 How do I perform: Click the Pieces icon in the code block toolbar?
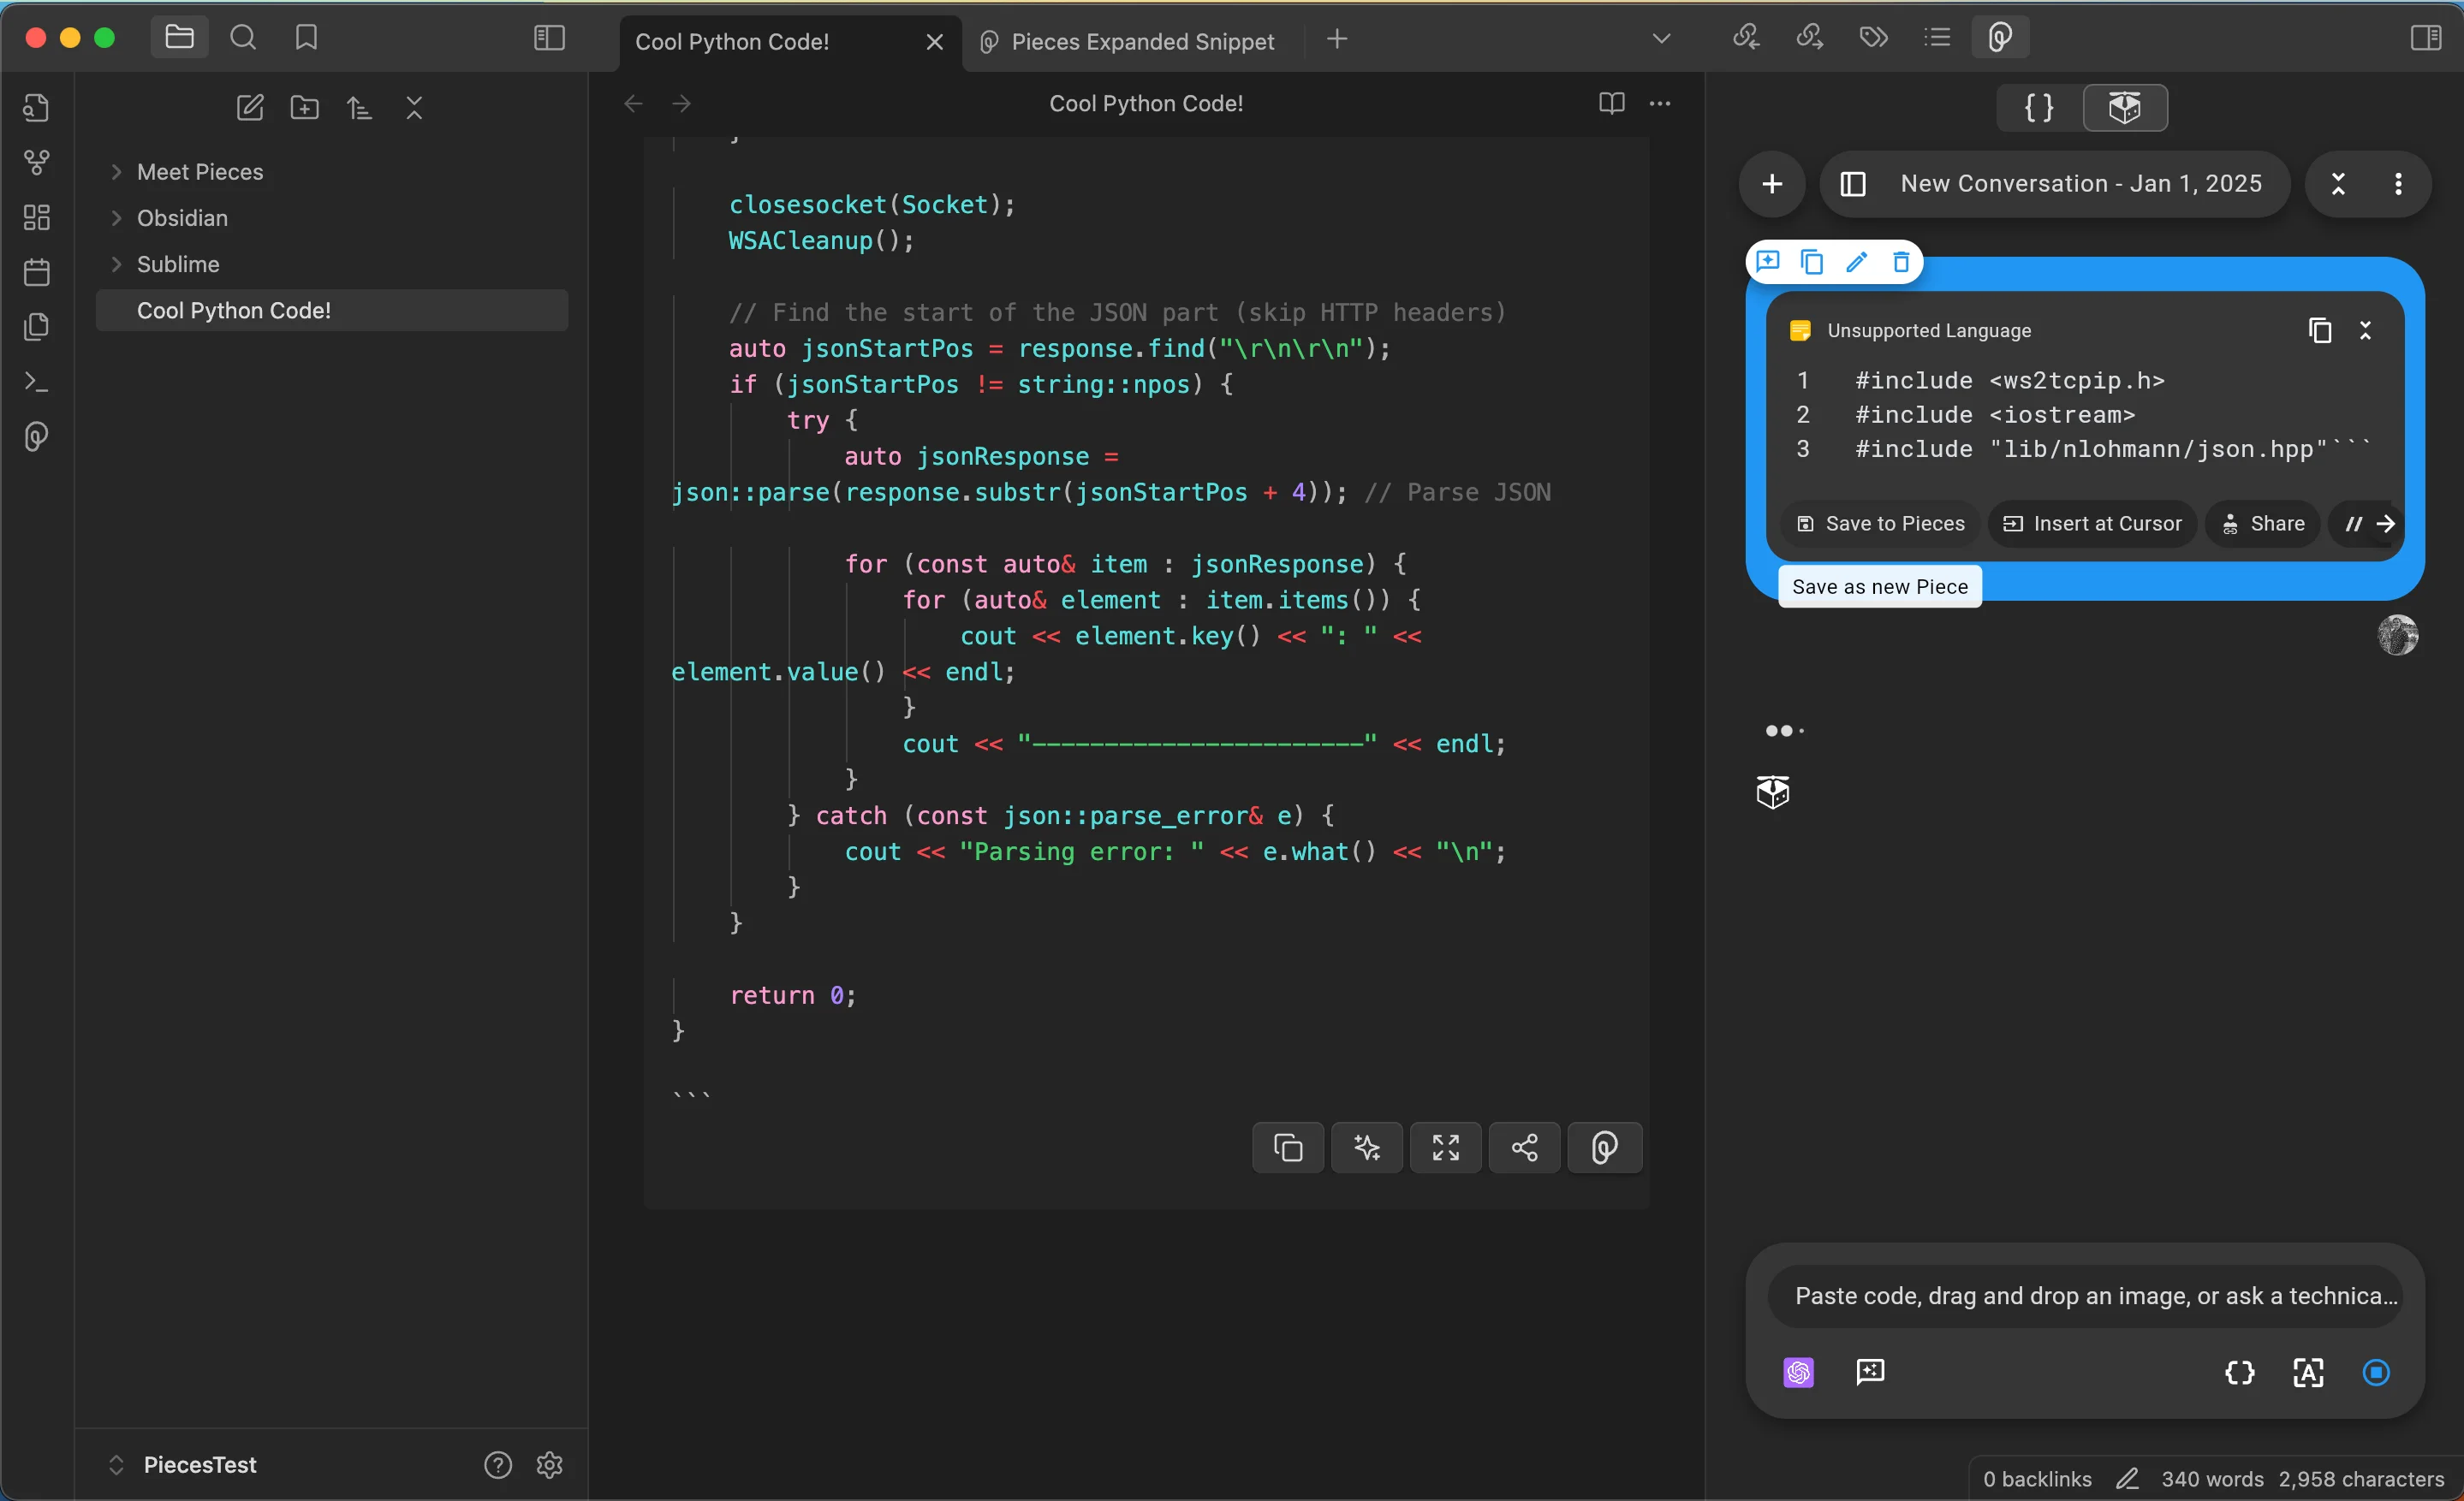tap(1604, 1148)
